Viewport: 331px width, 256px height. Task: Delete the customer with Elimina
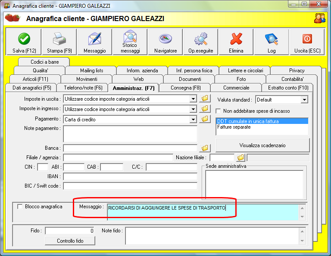[236, 42]
